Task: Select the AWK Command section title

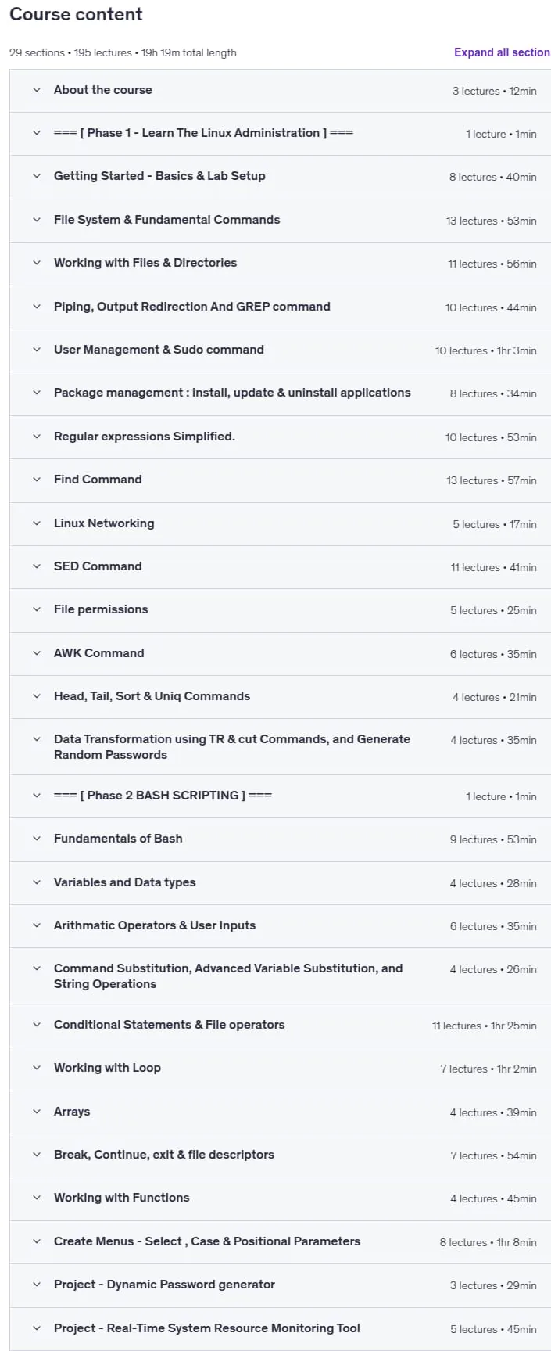Action: coord(99,653)
